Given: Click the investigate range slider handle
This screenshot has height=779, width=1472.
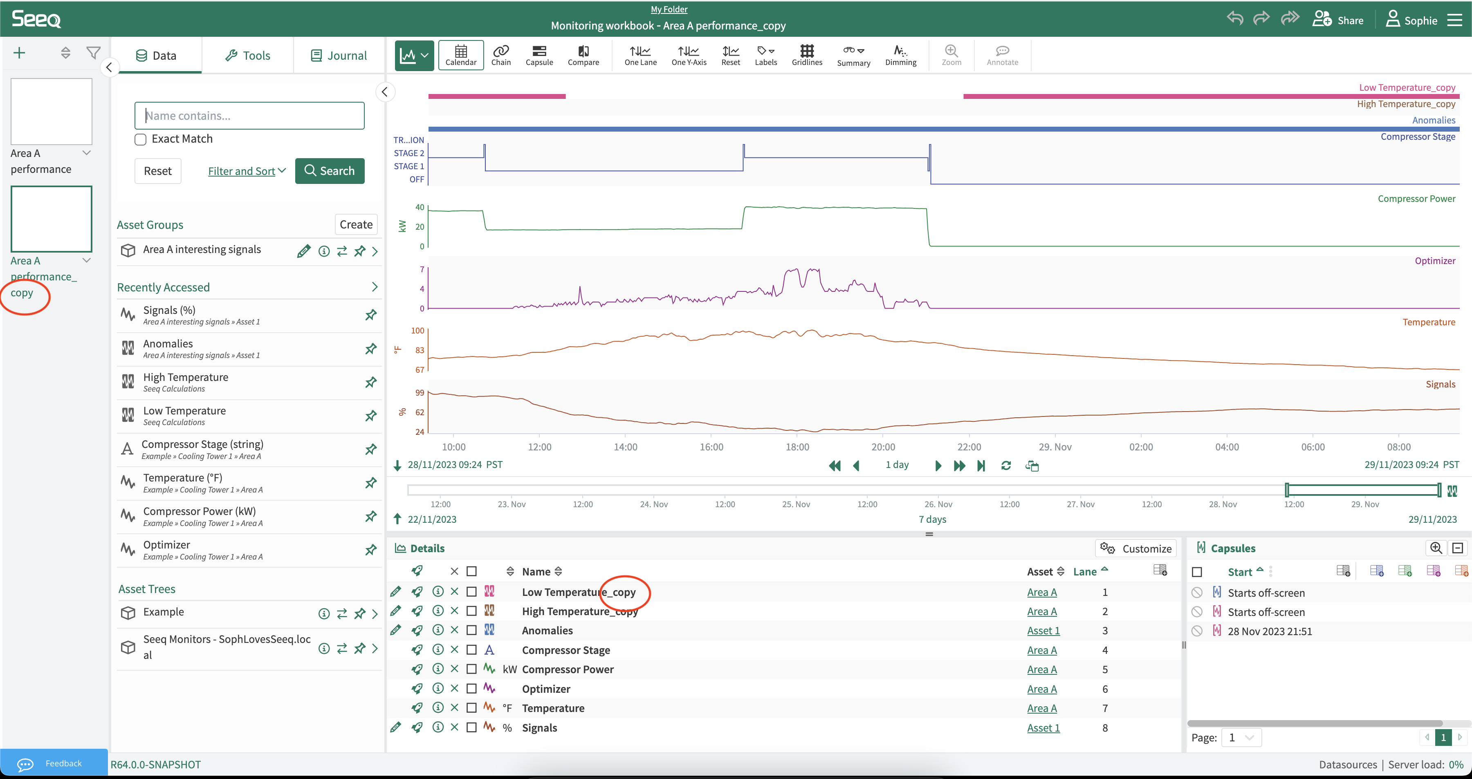Looking at the screenshot, I should click(x=1287, y=490).
